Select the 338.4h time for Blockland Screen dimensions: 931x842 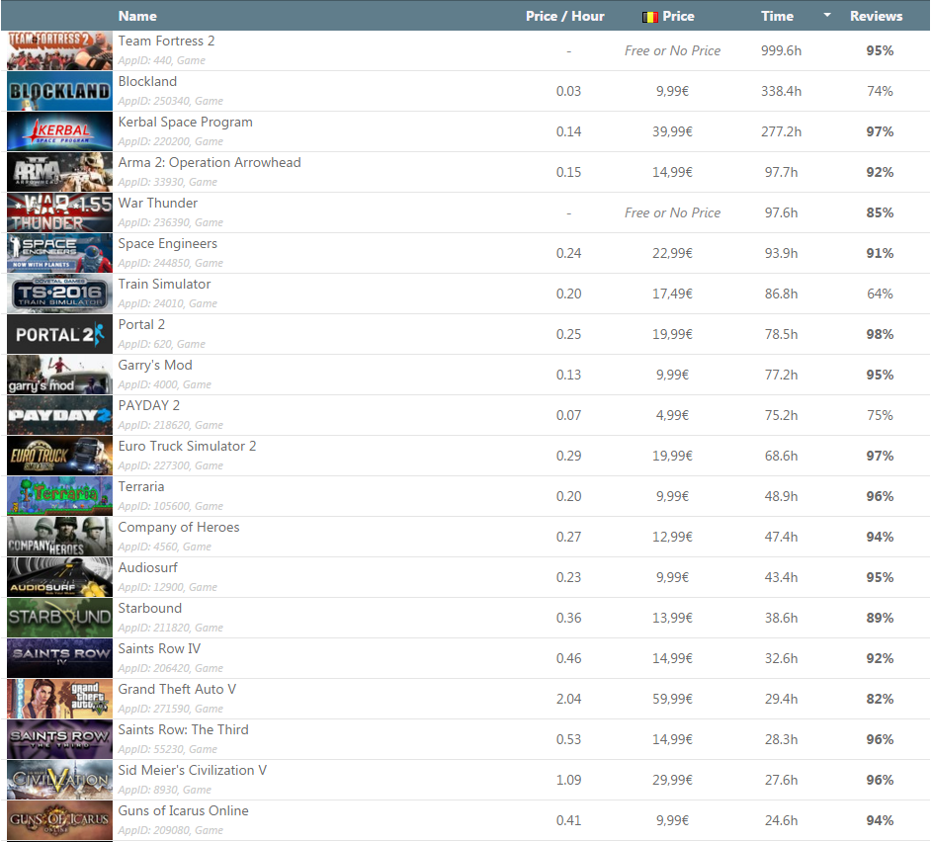[781, 92]
